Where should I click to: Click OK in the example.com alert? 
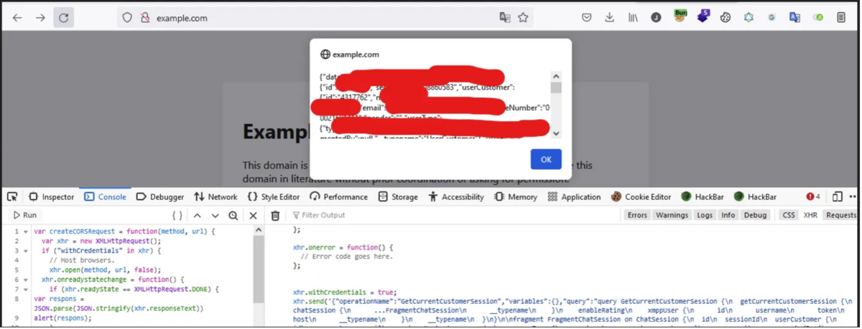[546, 159]
